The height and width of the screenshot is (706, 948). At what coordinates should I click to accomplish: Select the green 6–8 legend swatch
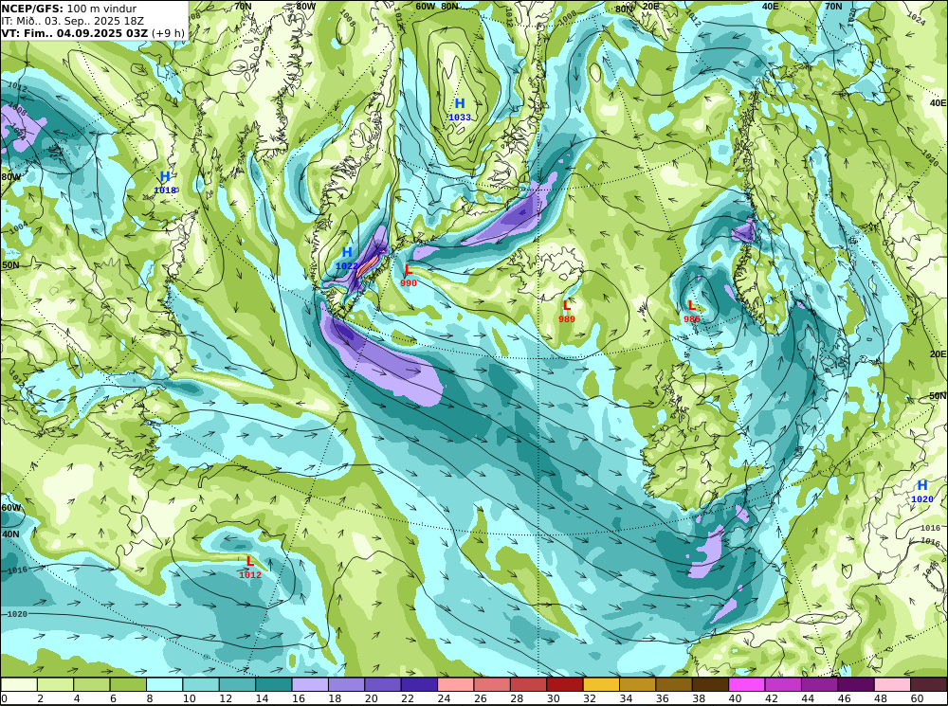point(128,684)
